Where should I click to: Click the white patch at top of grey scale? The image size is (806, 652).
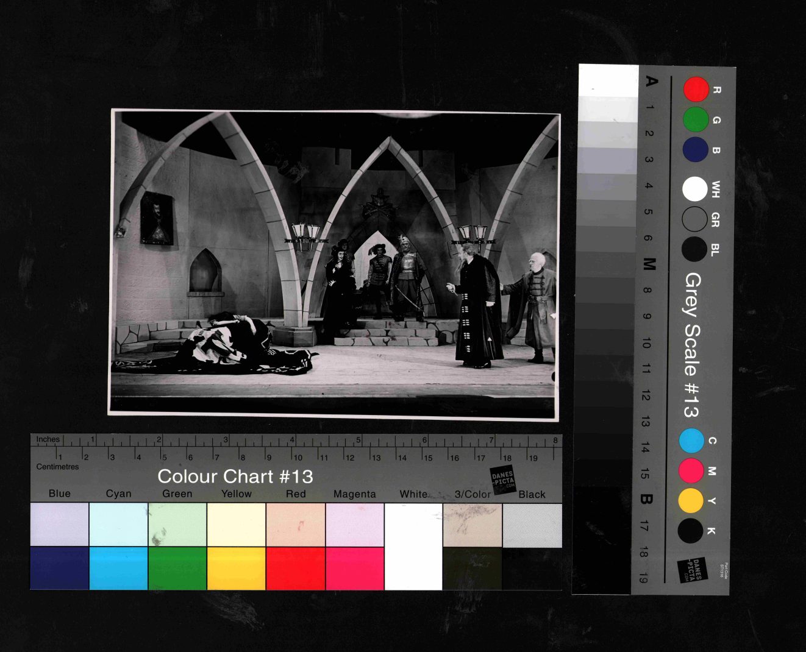(608, 80)
